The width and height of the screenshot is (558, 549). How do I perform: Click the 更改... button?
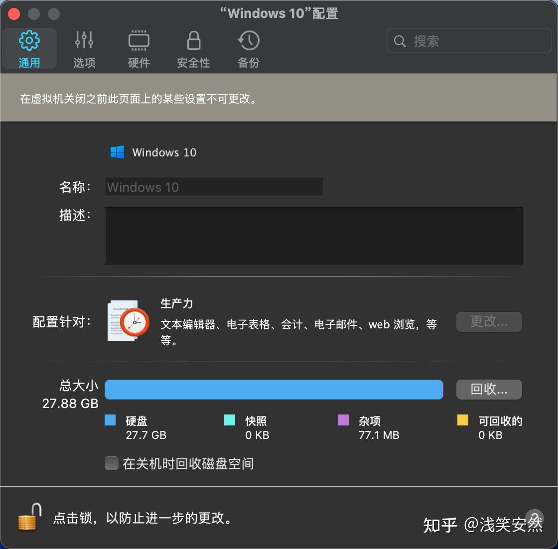489,322
